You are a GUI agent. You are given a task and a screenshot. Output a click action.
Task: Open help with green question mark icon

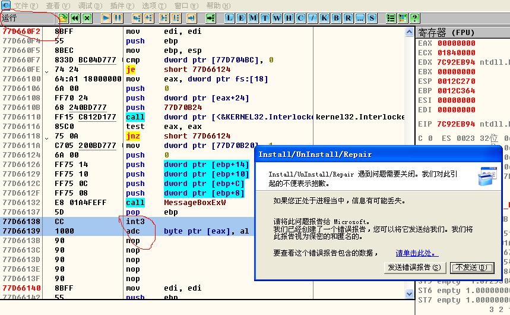coord(414,18)
